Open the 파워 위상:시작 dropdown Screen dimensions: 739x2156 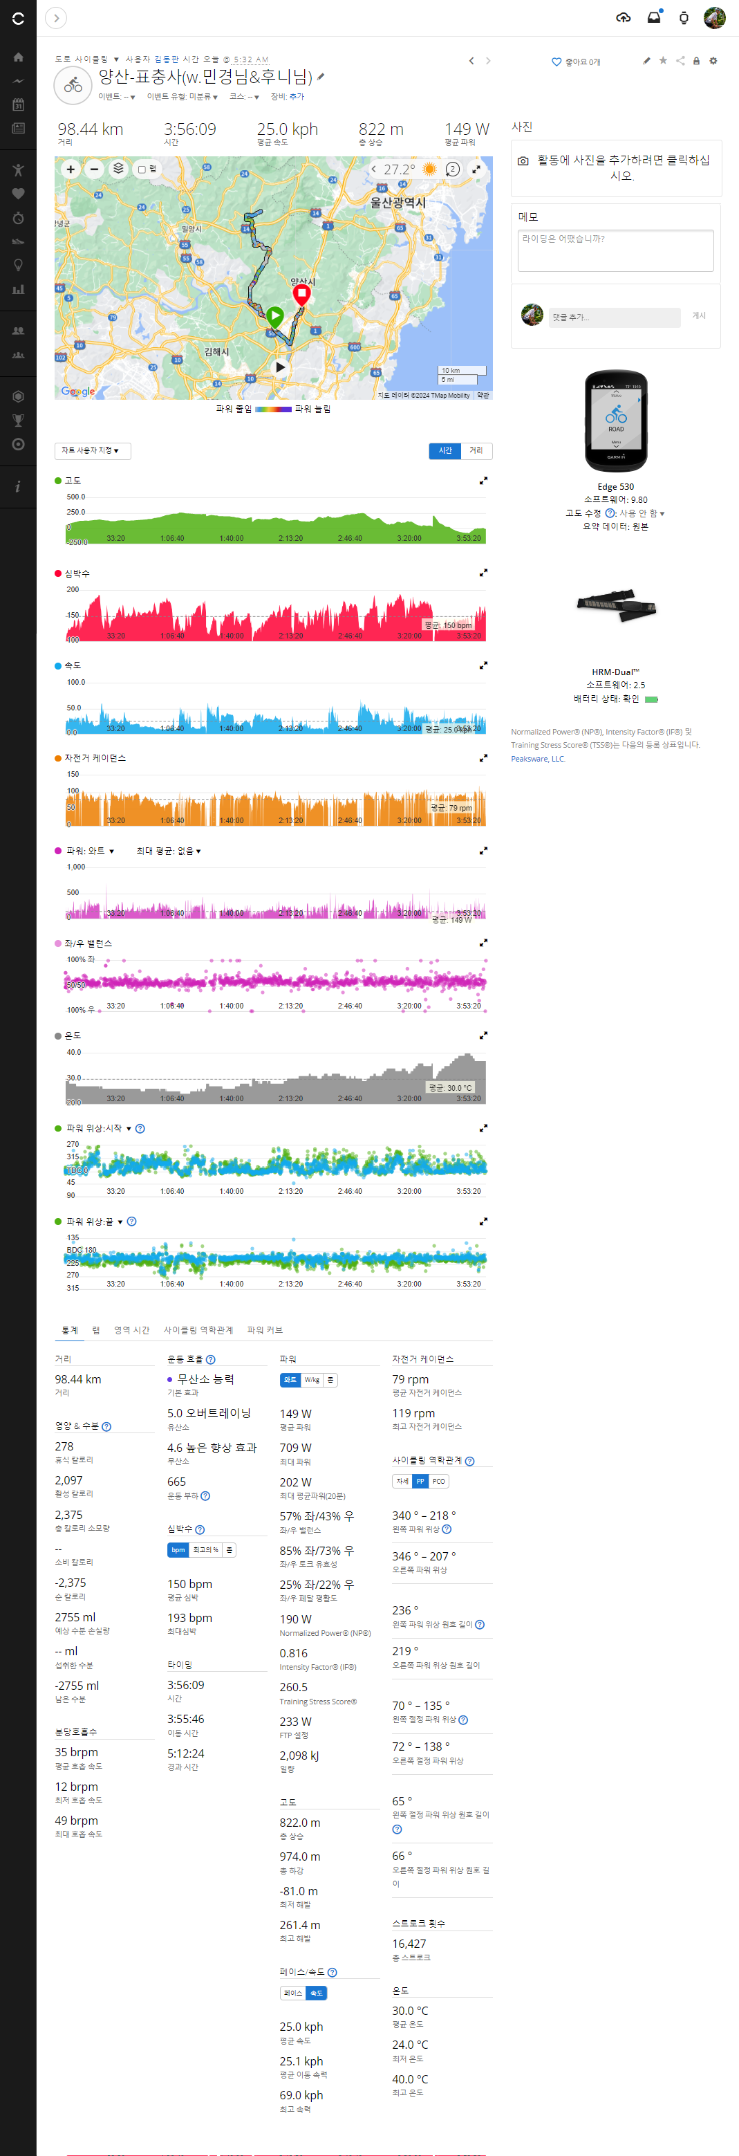click(99, 1129)
